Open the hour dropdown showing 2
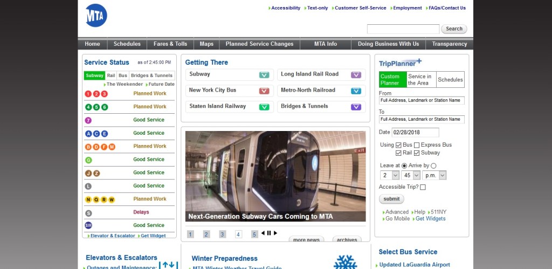 point(390,175)
